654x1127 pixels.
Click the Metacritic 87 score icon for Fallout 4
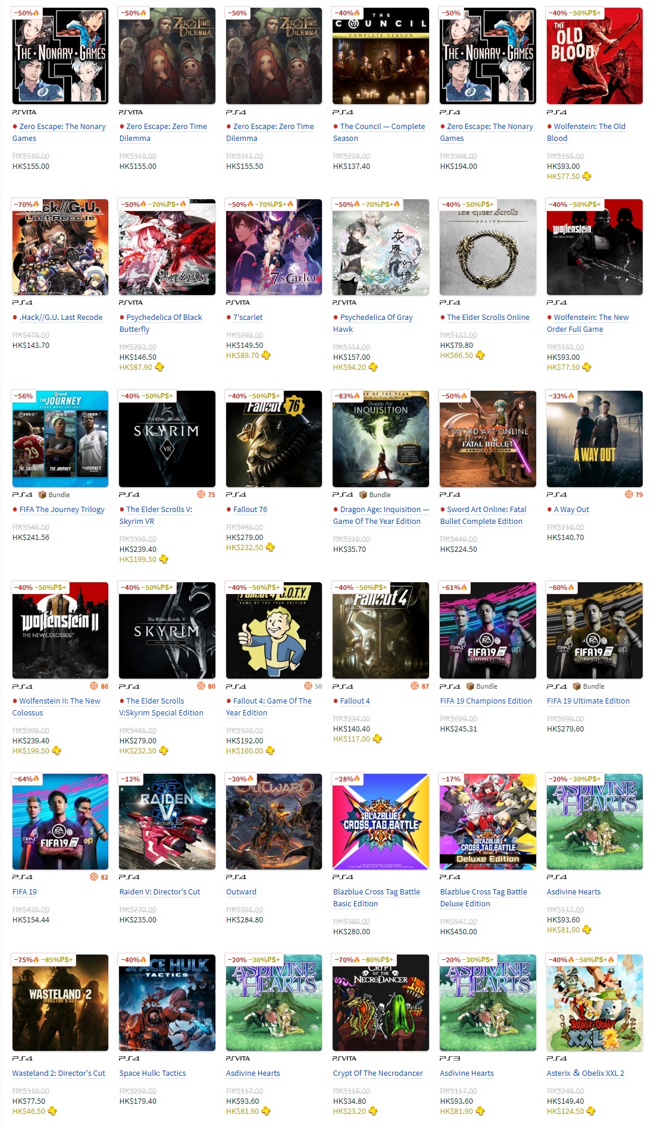coord(420,686)
